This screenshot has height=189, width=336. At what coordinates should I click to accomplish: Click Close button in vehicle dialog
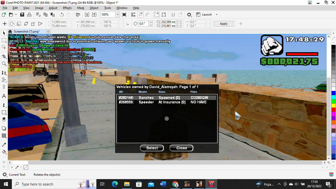181,148
